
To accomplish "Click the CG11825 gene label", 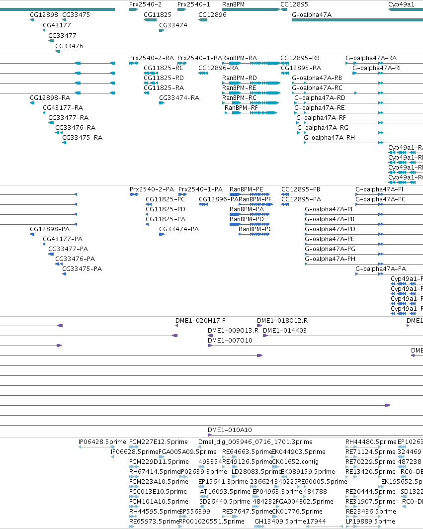I will click(158, 15).
